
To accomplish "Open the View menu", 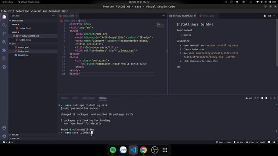I will (x=33, y=11).
